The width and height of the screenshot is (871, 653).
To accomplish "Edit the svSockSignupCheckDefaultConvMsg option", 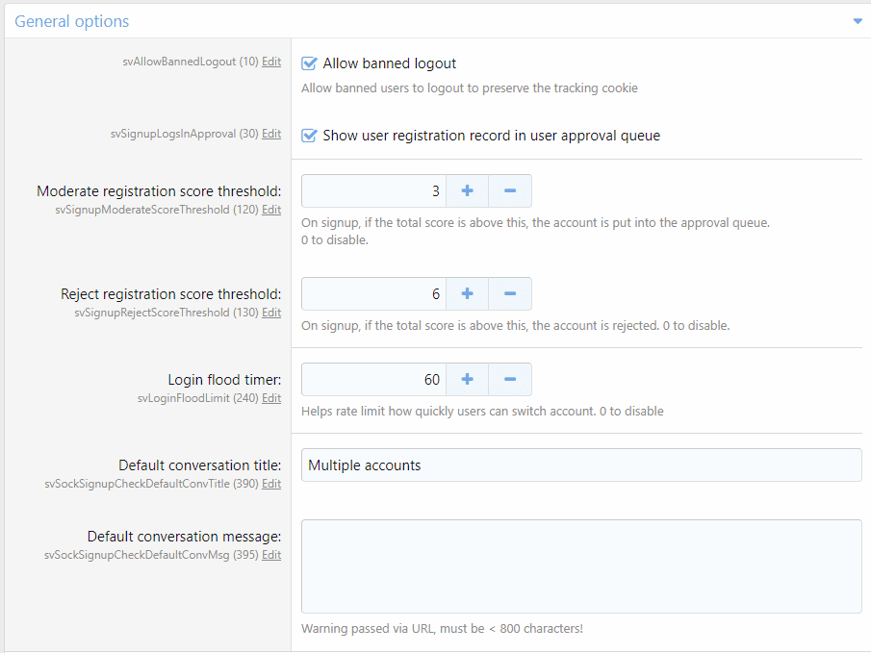I will coord(271,555).
